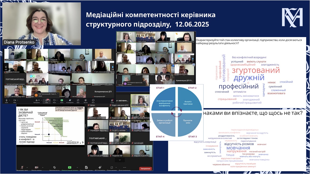Click 'ЕТАП 1' label on diagram
This screenshot has width=310, height=174.
pos(160,88)
